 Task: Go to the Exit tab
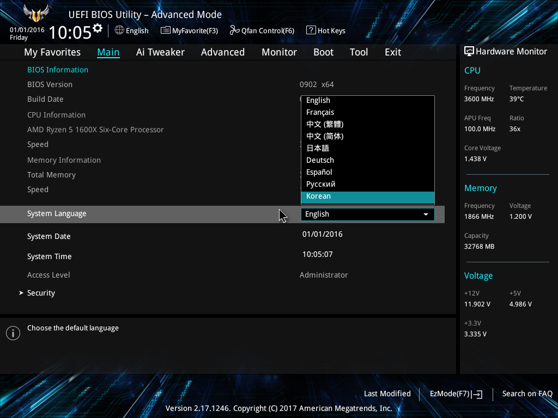[x=393, y=52]
